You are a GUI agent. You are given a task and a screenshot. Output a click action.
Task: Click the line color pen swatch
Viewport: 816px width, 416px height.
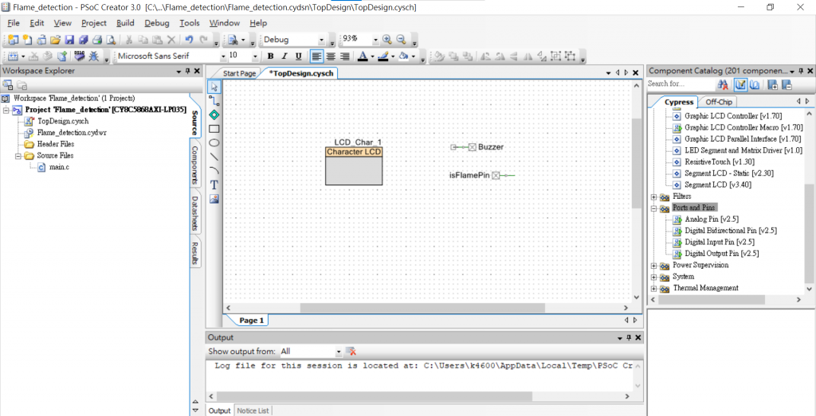click(383, 56)
